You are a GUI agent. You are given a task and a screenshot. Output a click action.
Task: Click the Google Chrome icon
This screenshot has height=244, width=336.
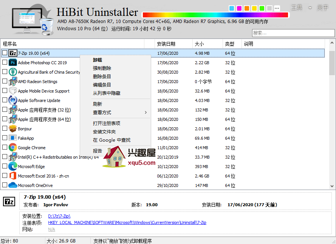pos(12,147)
